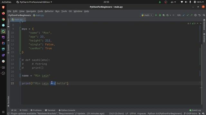Click the microphone icon in the system tray
206x115 pixels.
point(190,2)
